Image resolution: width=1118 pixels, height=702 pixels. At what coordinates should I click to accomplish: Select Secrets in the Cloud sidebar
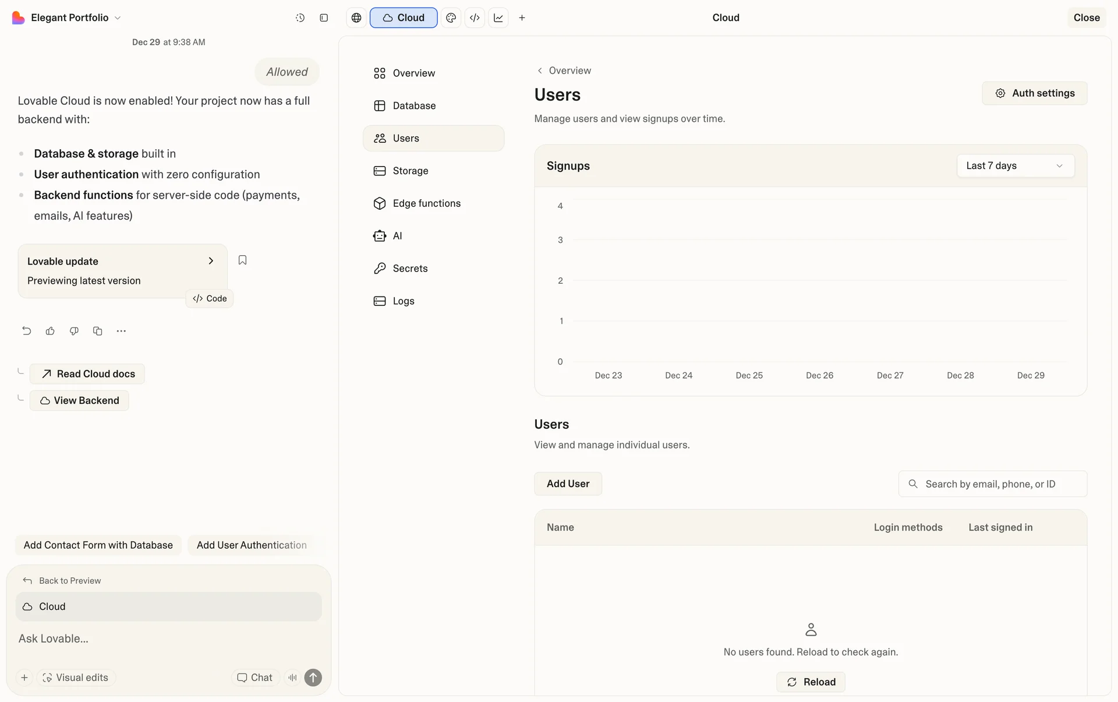coord(410,269)
